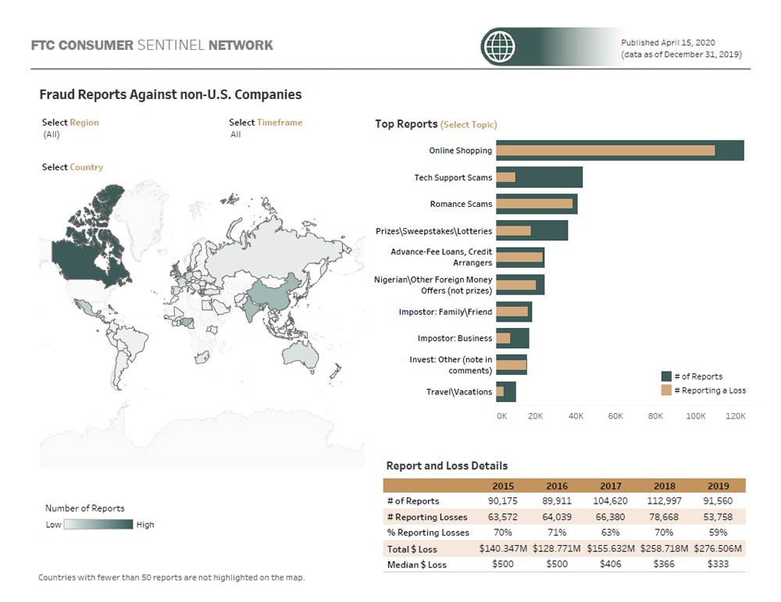The width and height of the screenshot is (781, 602).
Task: Click the Tech Support Scams bar
Action: [539, 177]
